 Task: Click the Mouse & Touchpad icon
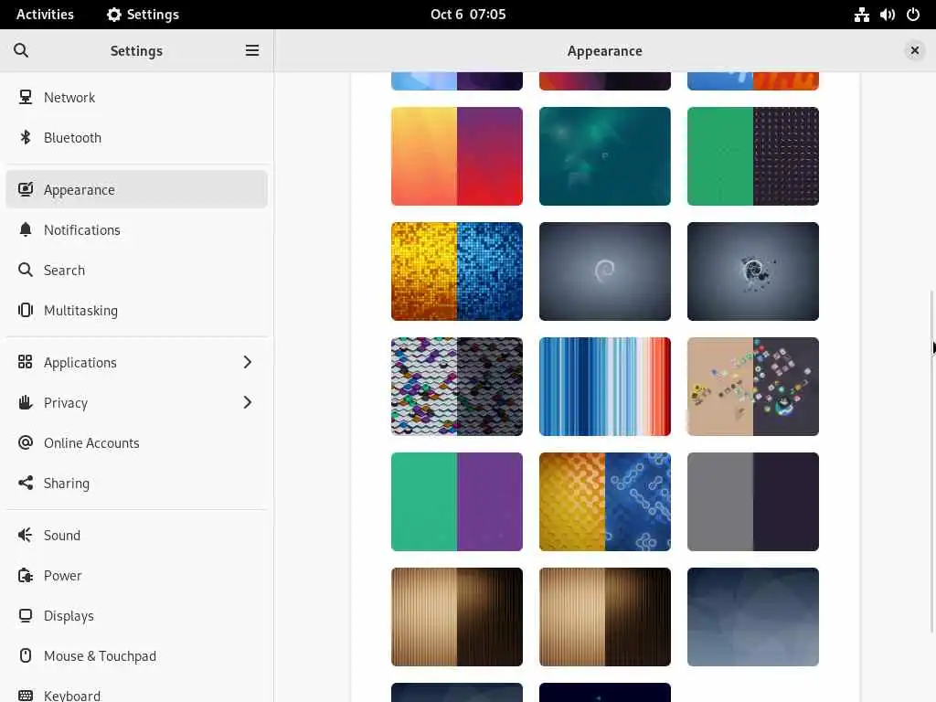pos(25,655)
